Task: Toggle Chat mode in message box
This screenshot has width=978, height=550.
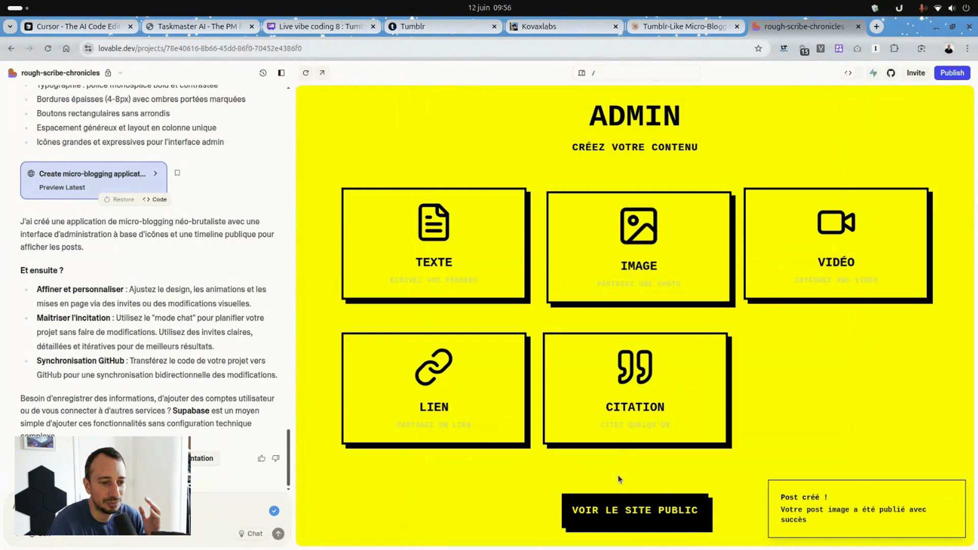Action: pos(250,534)
